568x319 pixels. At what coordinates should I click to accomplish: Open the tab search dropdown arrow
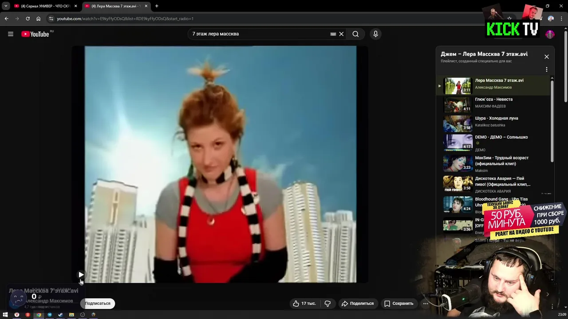(6, 6)
